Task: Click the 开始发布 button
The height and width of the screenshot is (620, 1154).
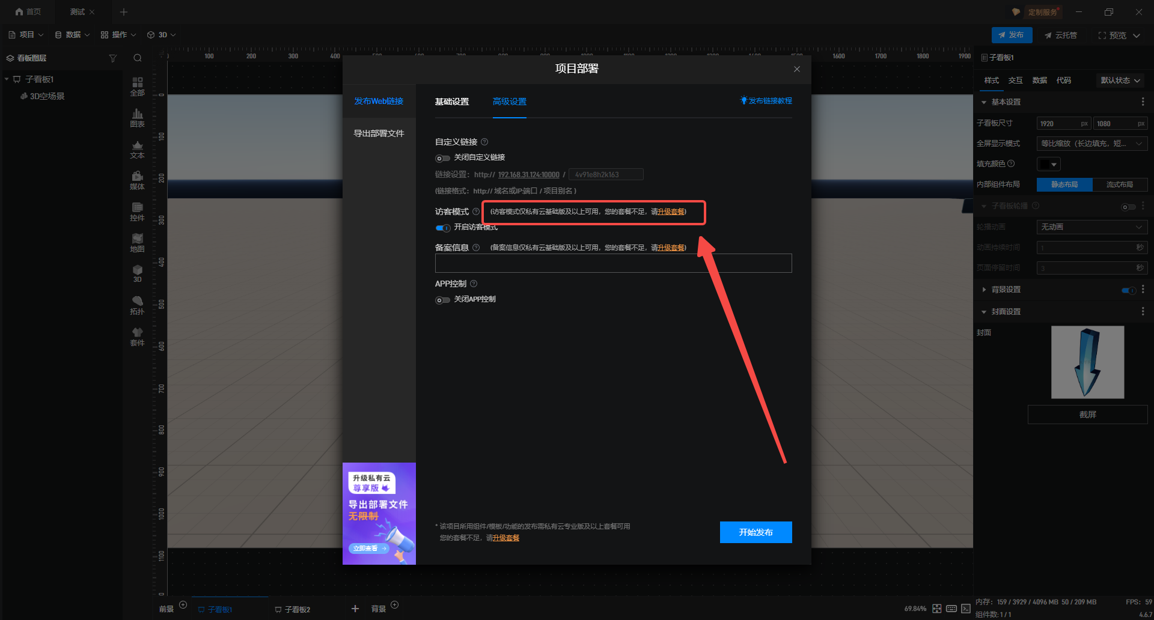Action: (756, 532)
